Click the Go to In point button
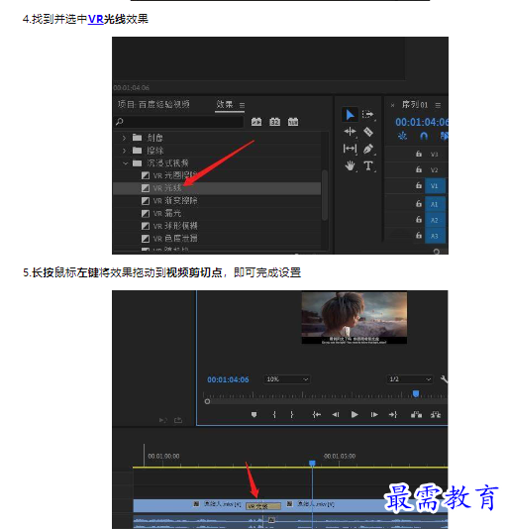Image resolution: width=507 pixels, height=529 pixels. pyautogui.click(x=317, y=415)
